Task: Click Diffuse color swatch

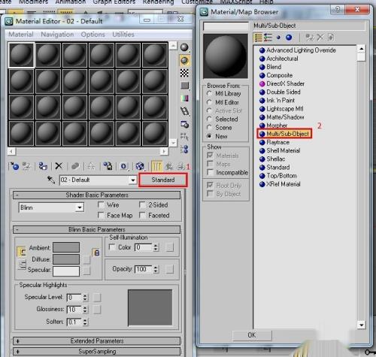Action: [x=66, y=259]
